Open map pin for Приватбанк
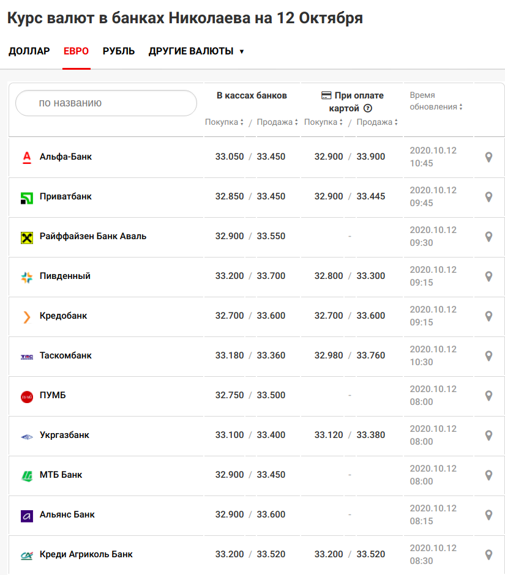The width and height of the screenshot is (505, 575). click(x=488, y=197)
